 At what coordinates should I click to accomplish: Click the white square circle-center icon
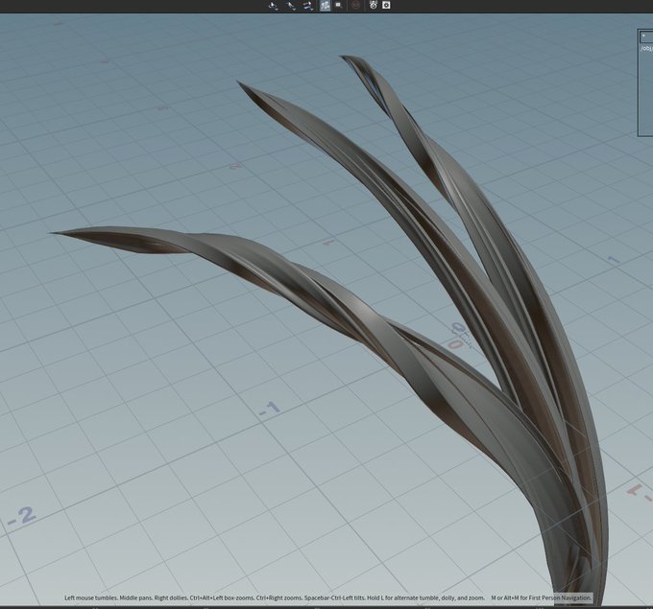click(x=386, y=5)
